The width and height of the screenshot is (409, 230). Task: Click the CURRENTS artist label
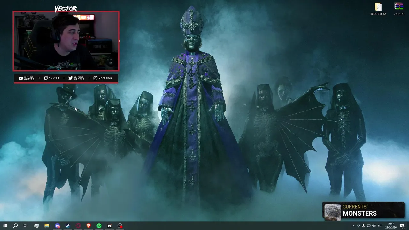(354, 207)
